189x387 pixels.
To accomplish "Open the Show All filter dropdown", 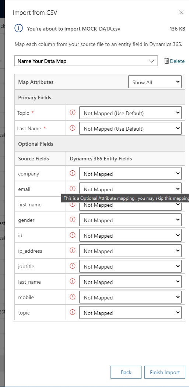I will [155, 82].
